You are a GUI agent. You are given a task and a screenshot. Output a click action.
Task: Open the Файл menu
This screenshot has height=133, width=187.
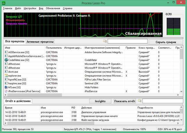pyautogui.click(x=18, y=8)
